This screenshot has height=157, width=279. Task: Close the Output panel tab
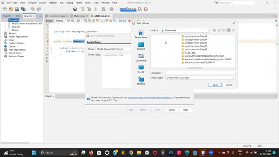[53, 96]
